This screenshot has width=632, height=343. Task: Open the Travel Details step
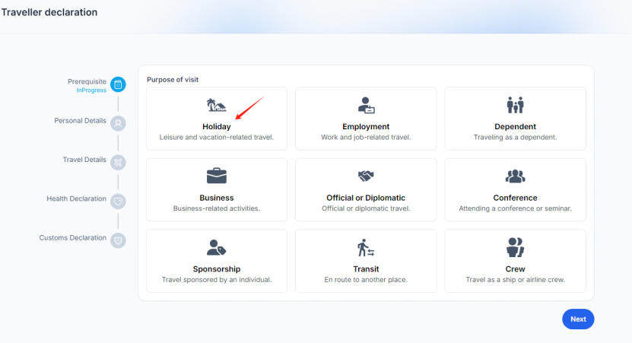pos(118,162)
